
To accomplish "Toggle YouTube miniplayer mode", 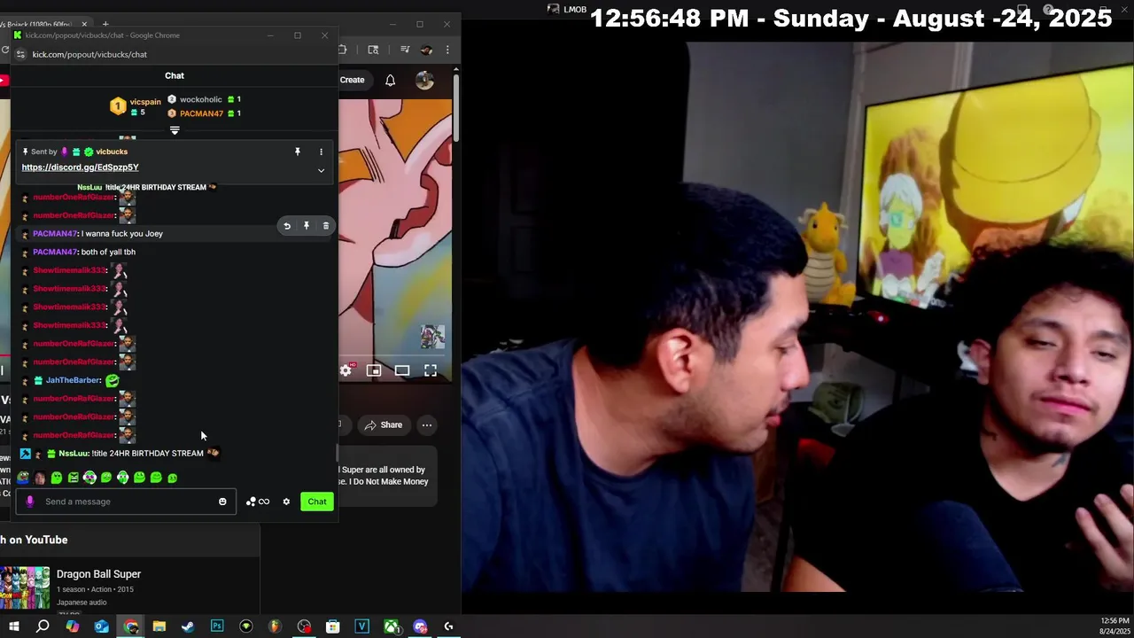I will (x=374, y=370).
